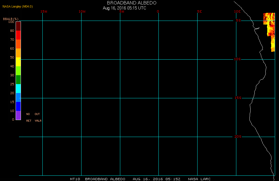Image resolution: width=279 pixels, height=181 pixels.
Task: Click the 30 value on colorbar scale
Action: pyautogui.click(x=12, y=75)
